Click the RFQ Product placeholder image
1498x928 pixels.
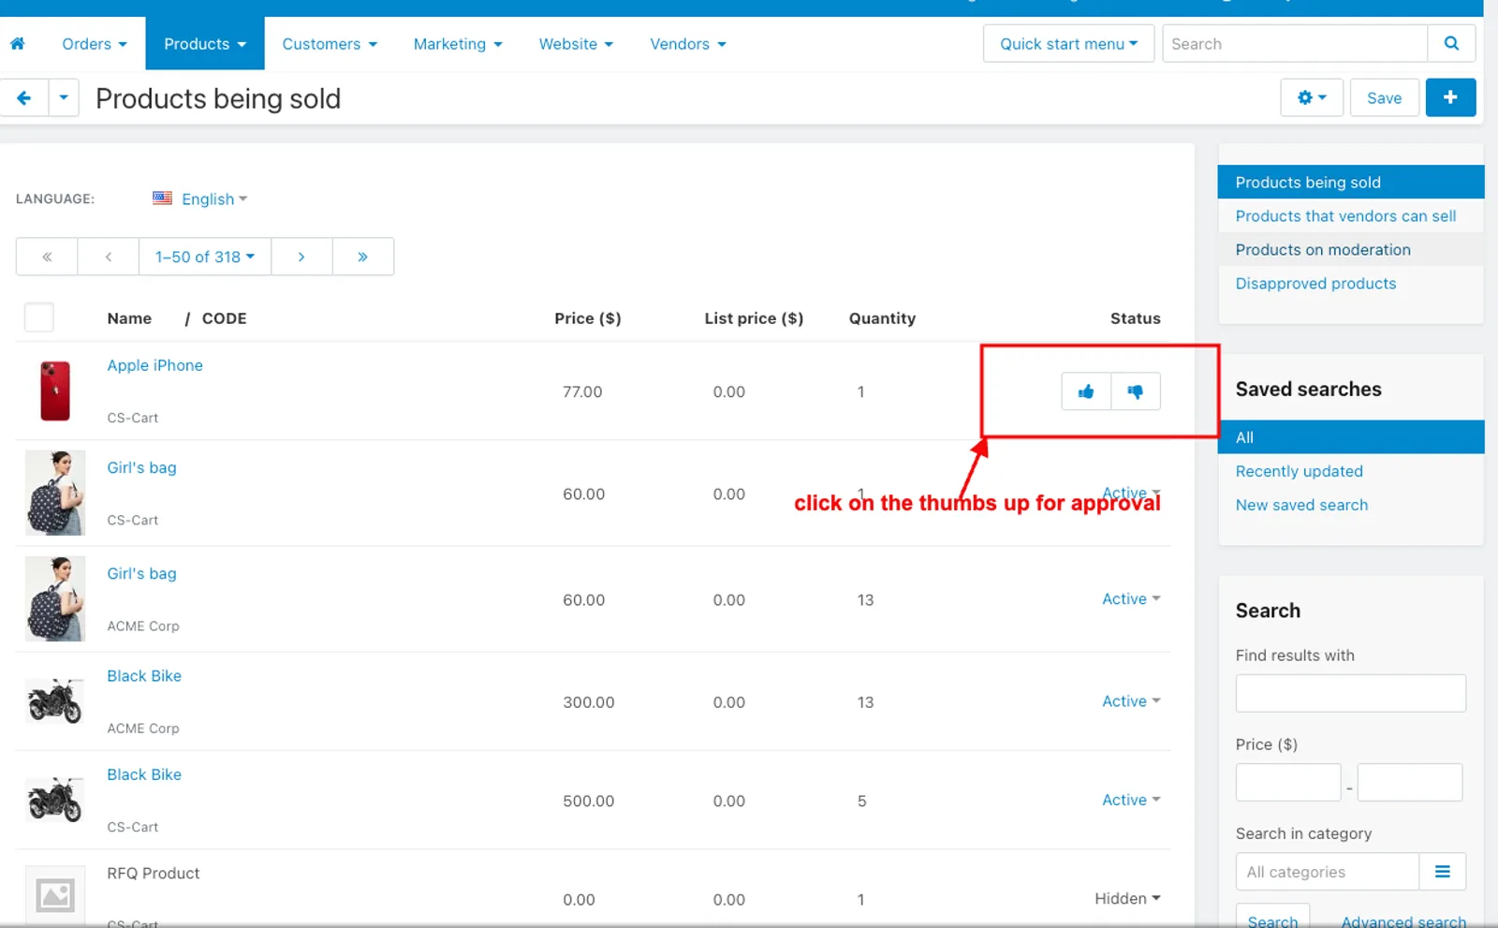55,895
